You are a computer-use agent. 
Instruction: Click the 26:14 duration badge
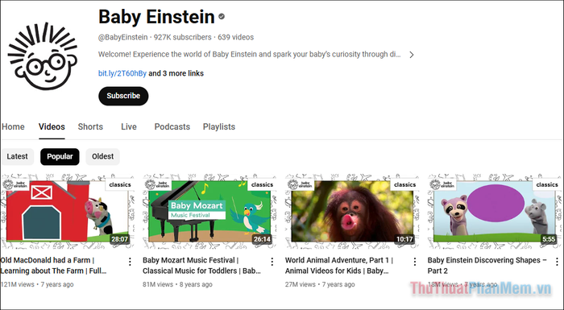(x=262, y=239)
